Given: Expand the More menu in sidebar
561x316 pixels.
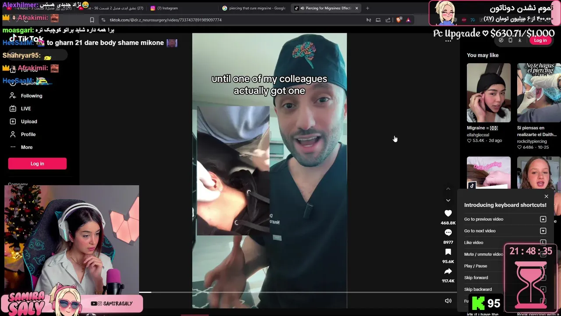Looking at the screenshot, I should pos(26,147).
